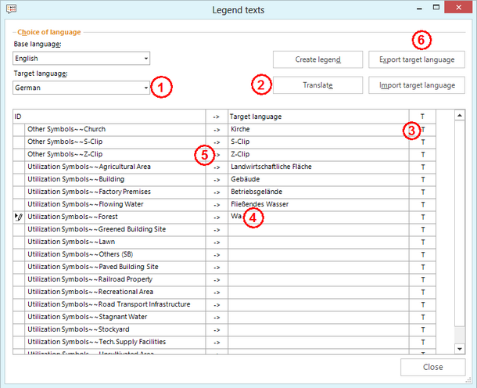This screenshot has height=388, width=477.
Task: Copy text arrow for Railroad Property row
Action: (217, 280)
